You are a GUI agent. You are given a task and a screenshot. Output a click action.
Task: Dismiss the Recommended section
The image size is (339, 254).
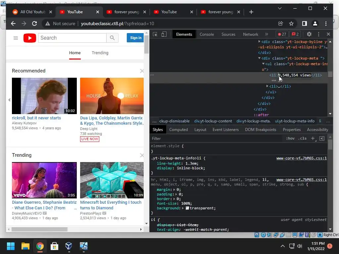[x=142, y=71]
